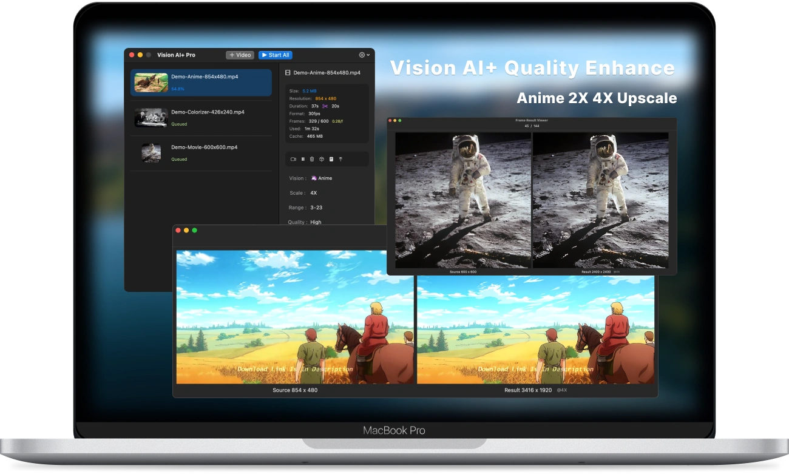This screenshot has height=474, width=789.
Task: Click the Start All button
Action: point(275,55)
